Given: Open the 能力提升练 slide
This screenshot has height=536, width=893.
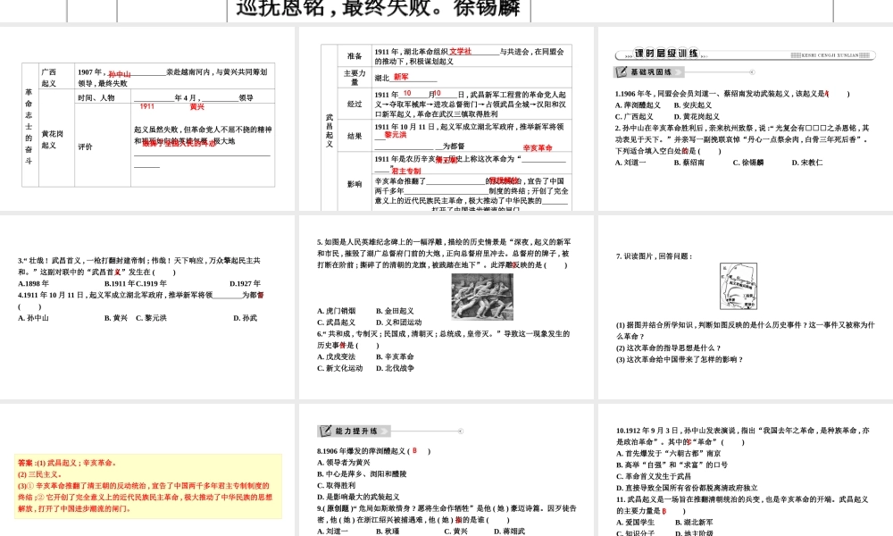Looking at the screenshot, I should coord(446,470).
